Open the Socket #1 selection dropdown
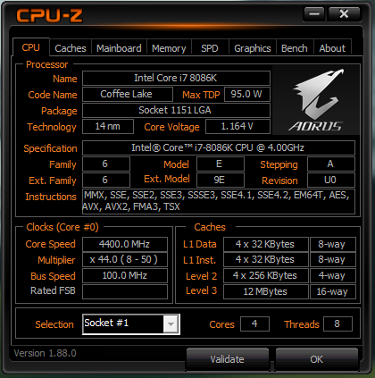 131,324
